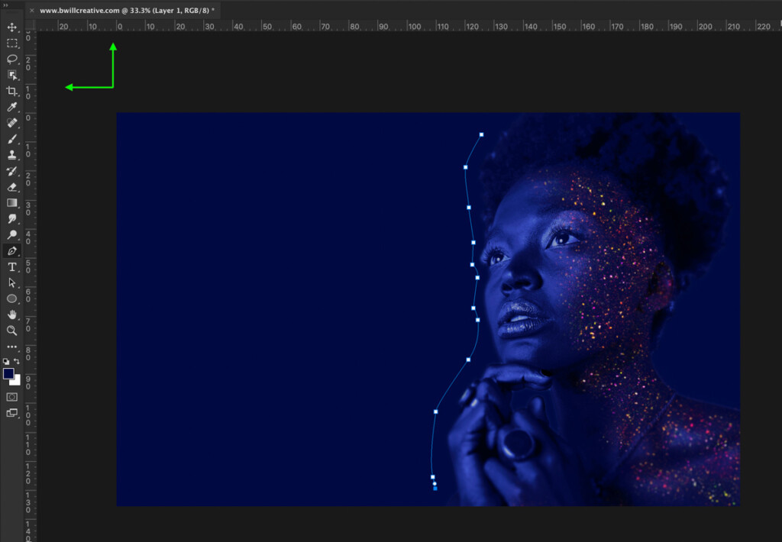Select the Rectangular Marquee tool
Screen dimensions: 782x542
pos(12,44)
